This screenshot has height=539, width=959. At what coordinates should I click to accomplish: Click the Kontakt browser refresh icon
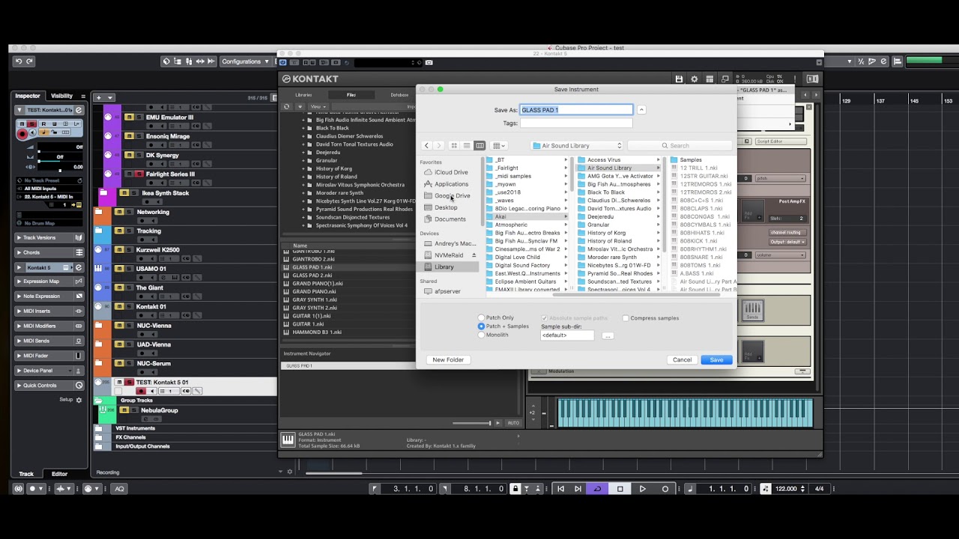pos(286,106)
